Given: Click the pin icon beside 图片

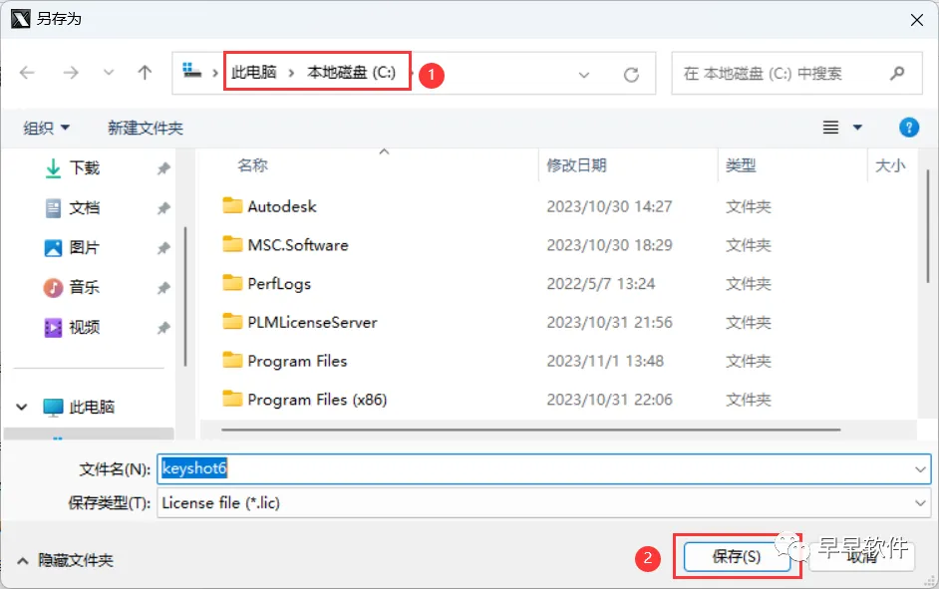Looking at the screenshot, I should tap(163, 248).
